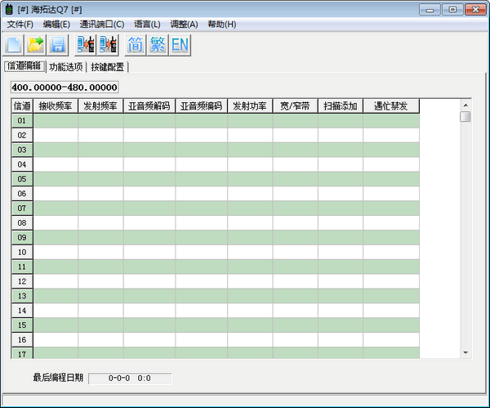This screenshot has width=490, height=408.
Task: Switch language to Traditional Chinese (繁)
Action: (x=158, y=44)
